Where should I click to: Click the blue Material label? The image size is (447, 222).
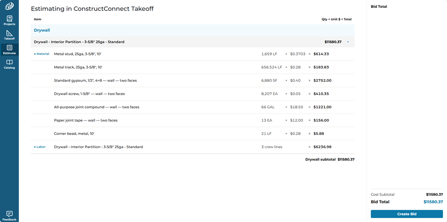[42, 54]
